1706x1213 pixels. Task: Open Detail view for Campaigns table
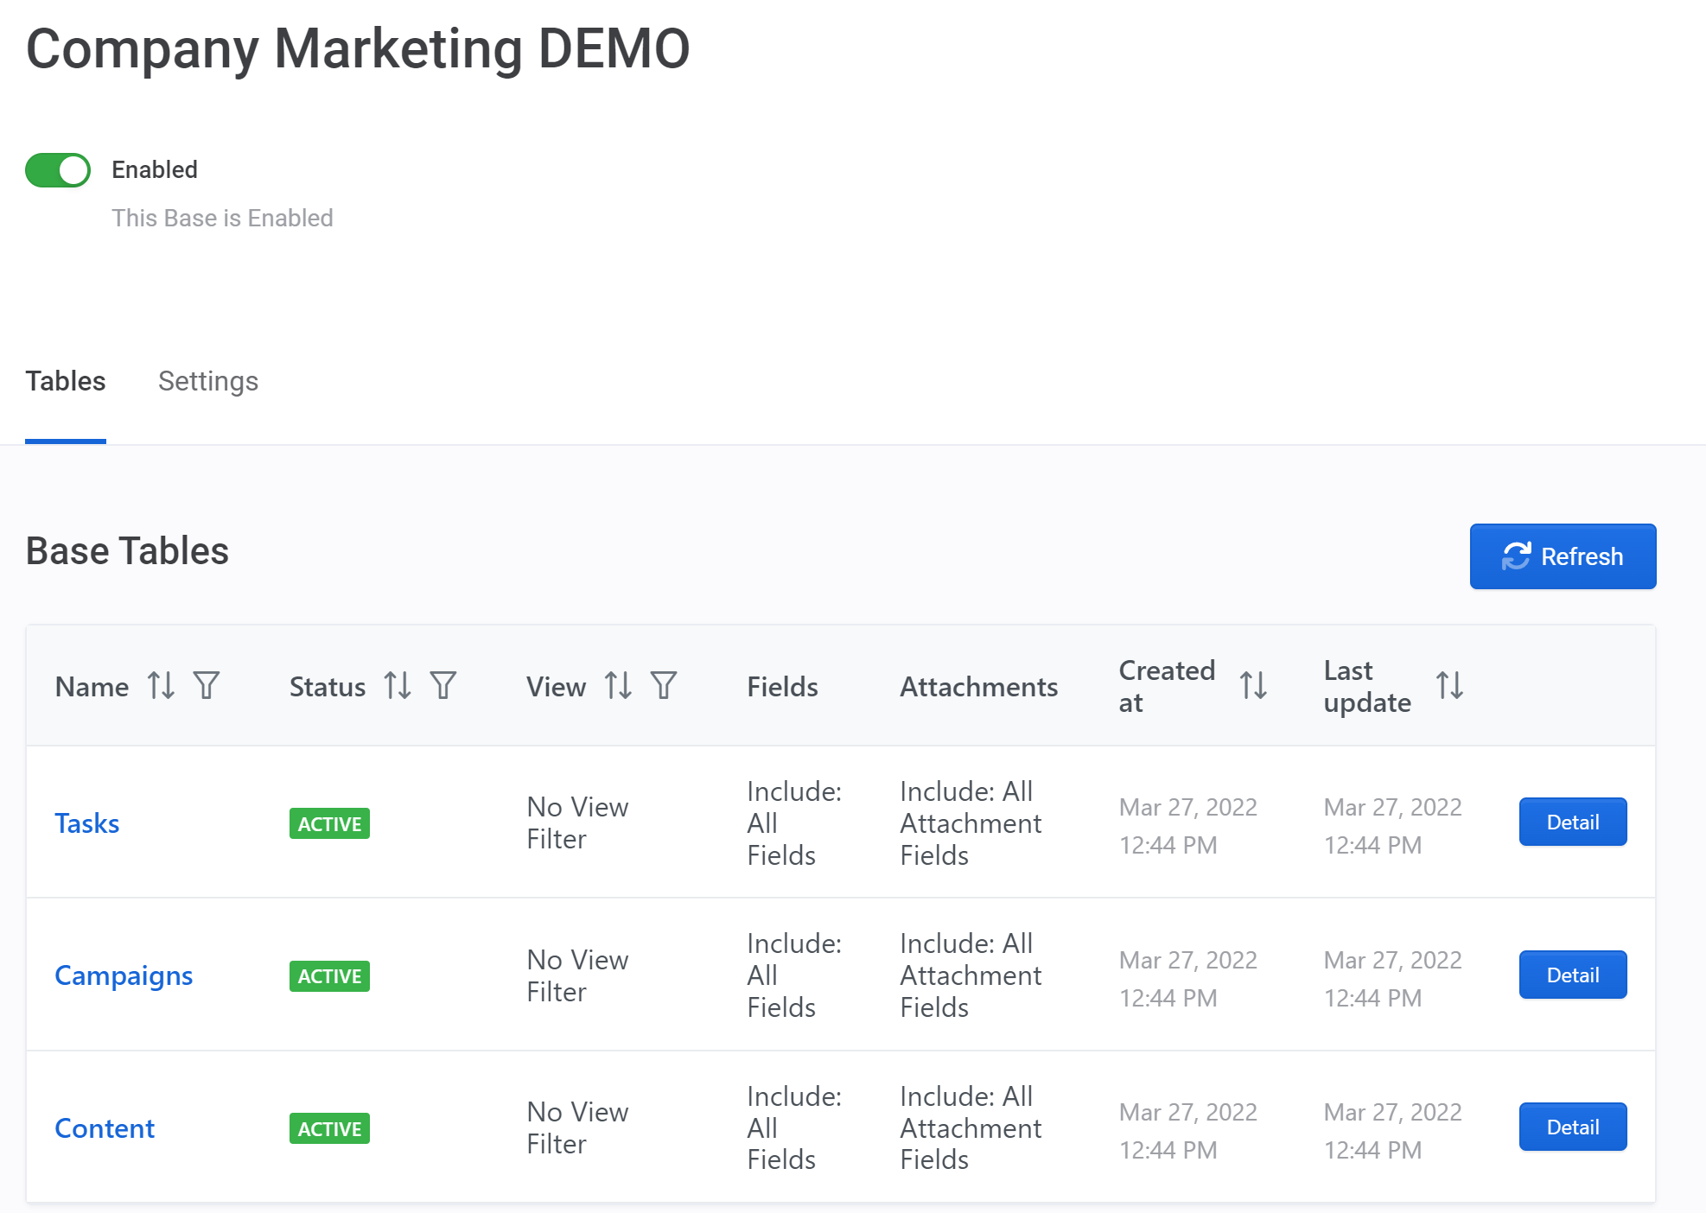click(x=1574, y=975)
